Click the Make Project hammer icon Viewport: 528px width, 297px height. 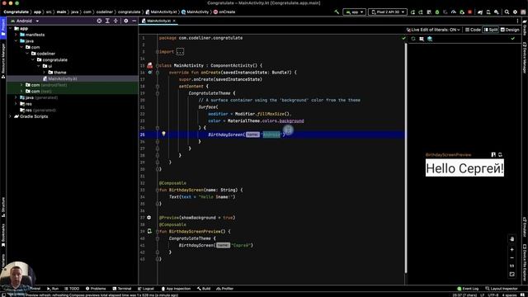tap(337, 12)
